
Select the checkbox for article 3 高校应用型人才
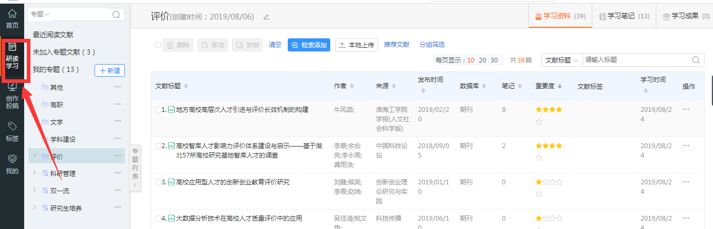tap(158, 182)
